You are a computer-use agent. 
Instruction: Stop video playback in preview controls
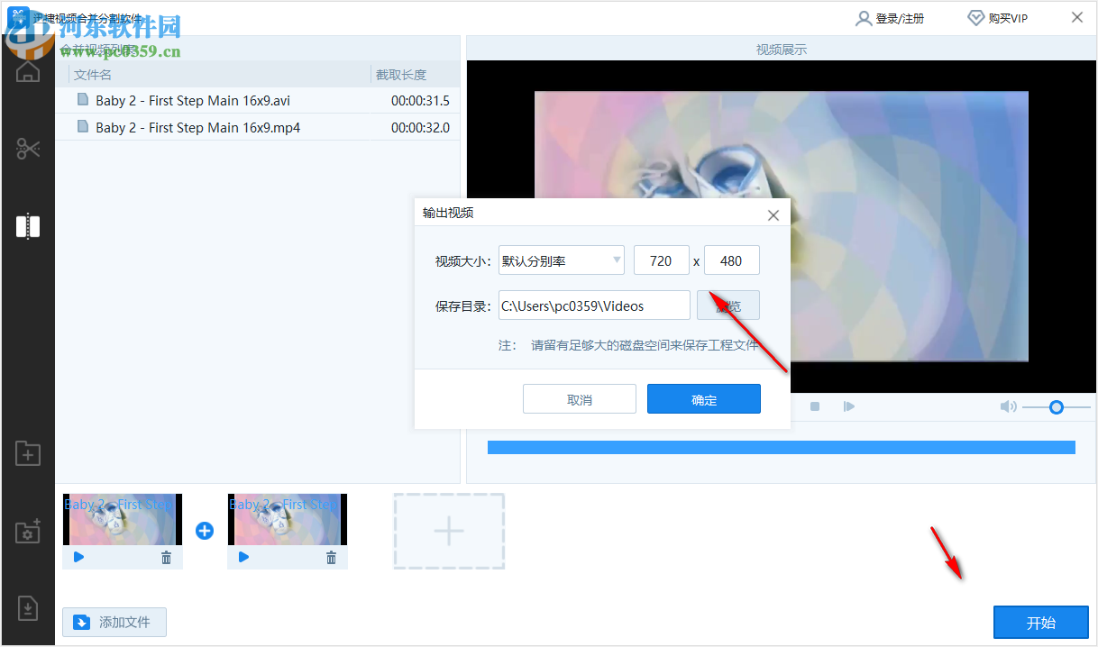click(x=814, y=406)
